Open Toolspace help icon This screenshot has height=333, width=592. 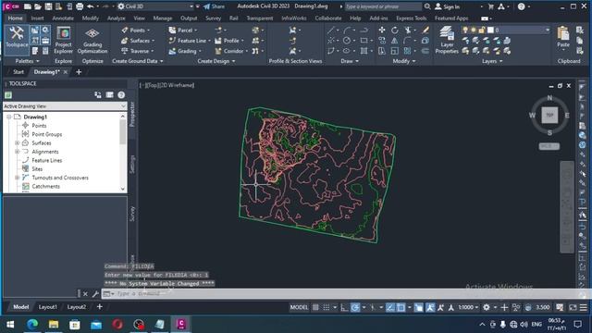(x=121, y=94)
